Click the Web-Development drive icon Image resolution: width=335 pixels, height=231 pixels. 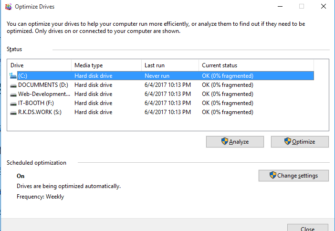pos(13,94)
